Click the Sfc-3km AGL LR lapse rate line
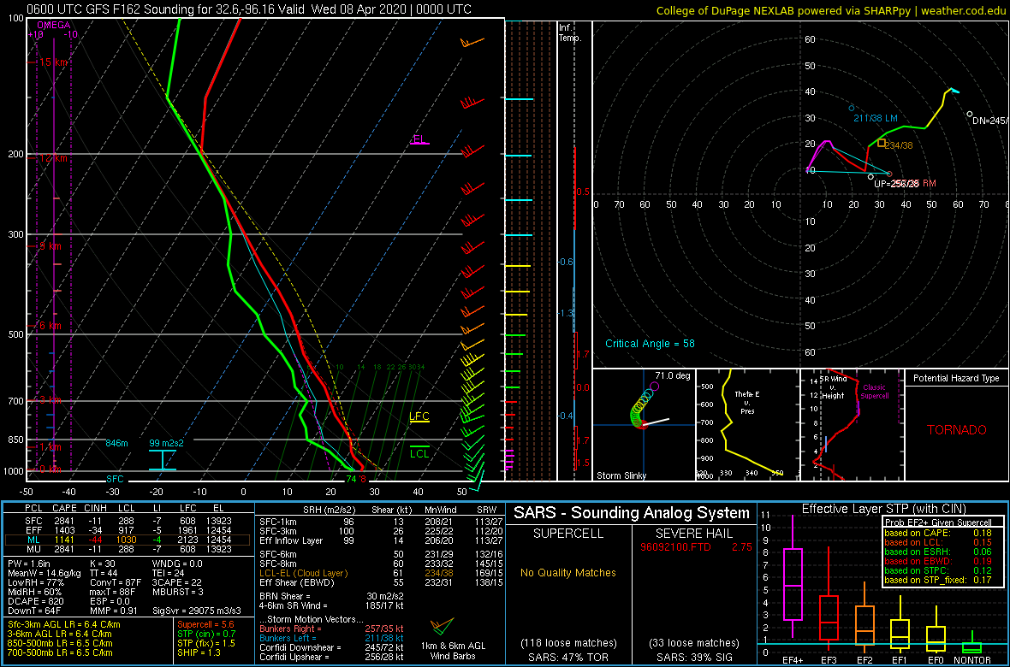 tap(63, 624)
